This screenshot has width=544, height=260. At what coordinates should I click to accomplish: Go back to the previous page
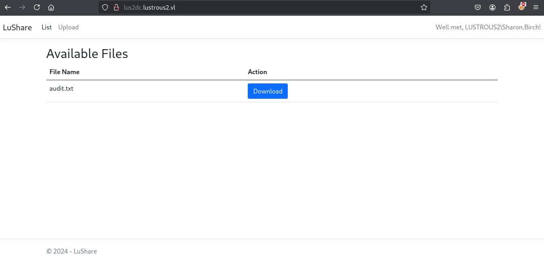[8, 7]
